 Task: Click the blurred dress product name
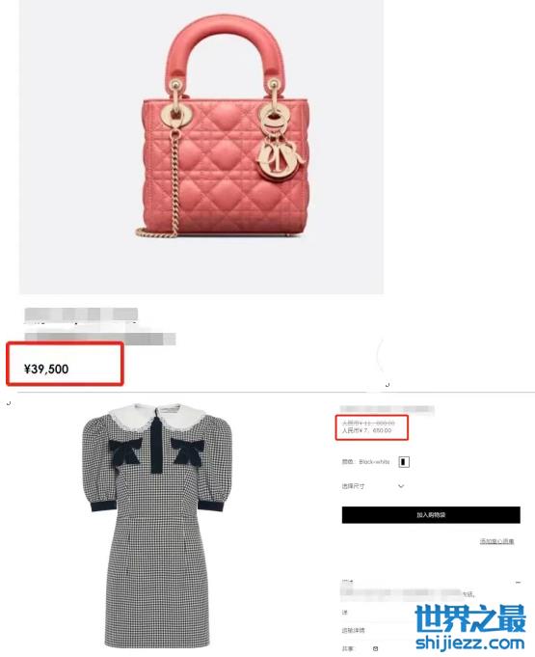tap(388, 409)
